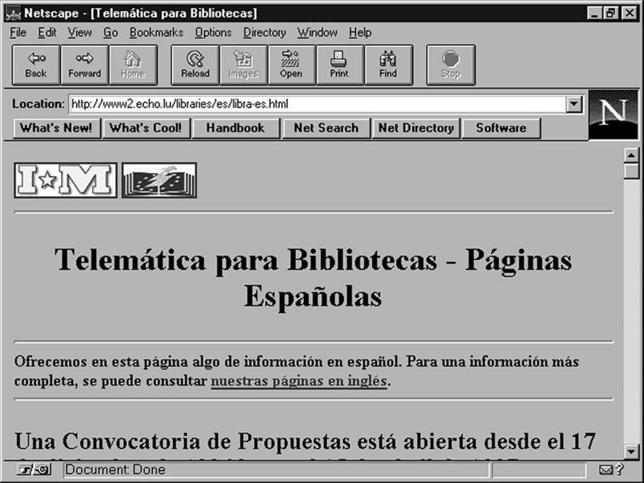644x483 pixels.
Task: Close the Netscape window
Action: (x=629, y=14)
